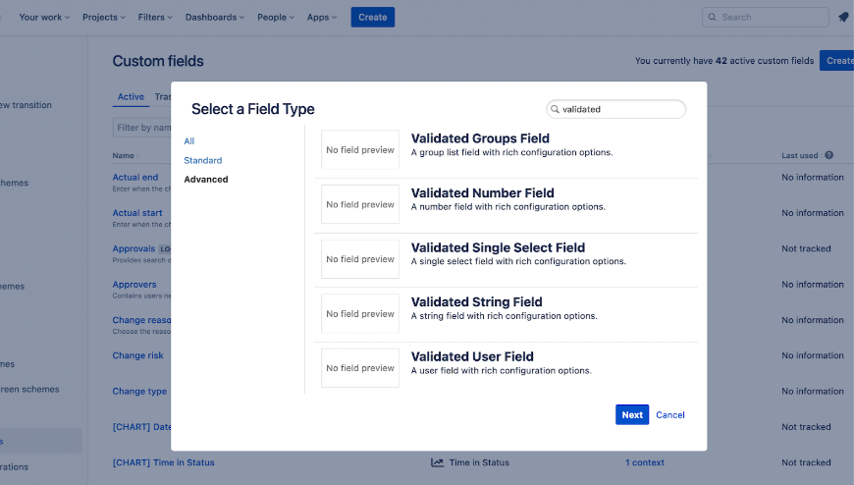The width and height of the screenshot is (854, 485).
Task: Pick the Validated User Field preview thumbnail
Action: tap(360, 368)
